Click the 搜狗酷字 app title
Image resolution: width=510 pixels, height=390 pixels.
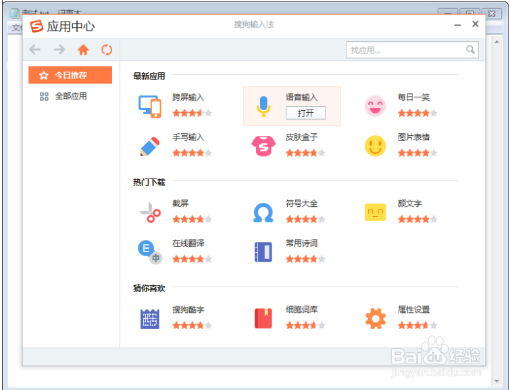tap(188, 310)
